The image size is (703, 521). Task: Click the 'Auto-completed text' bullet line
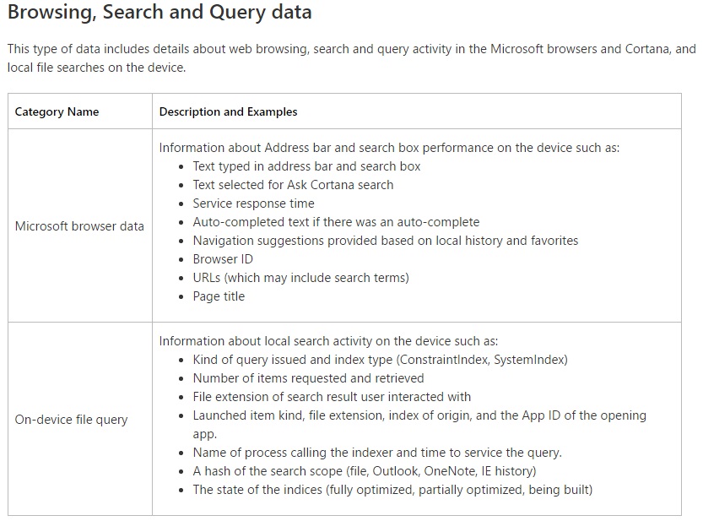[336, 222]
